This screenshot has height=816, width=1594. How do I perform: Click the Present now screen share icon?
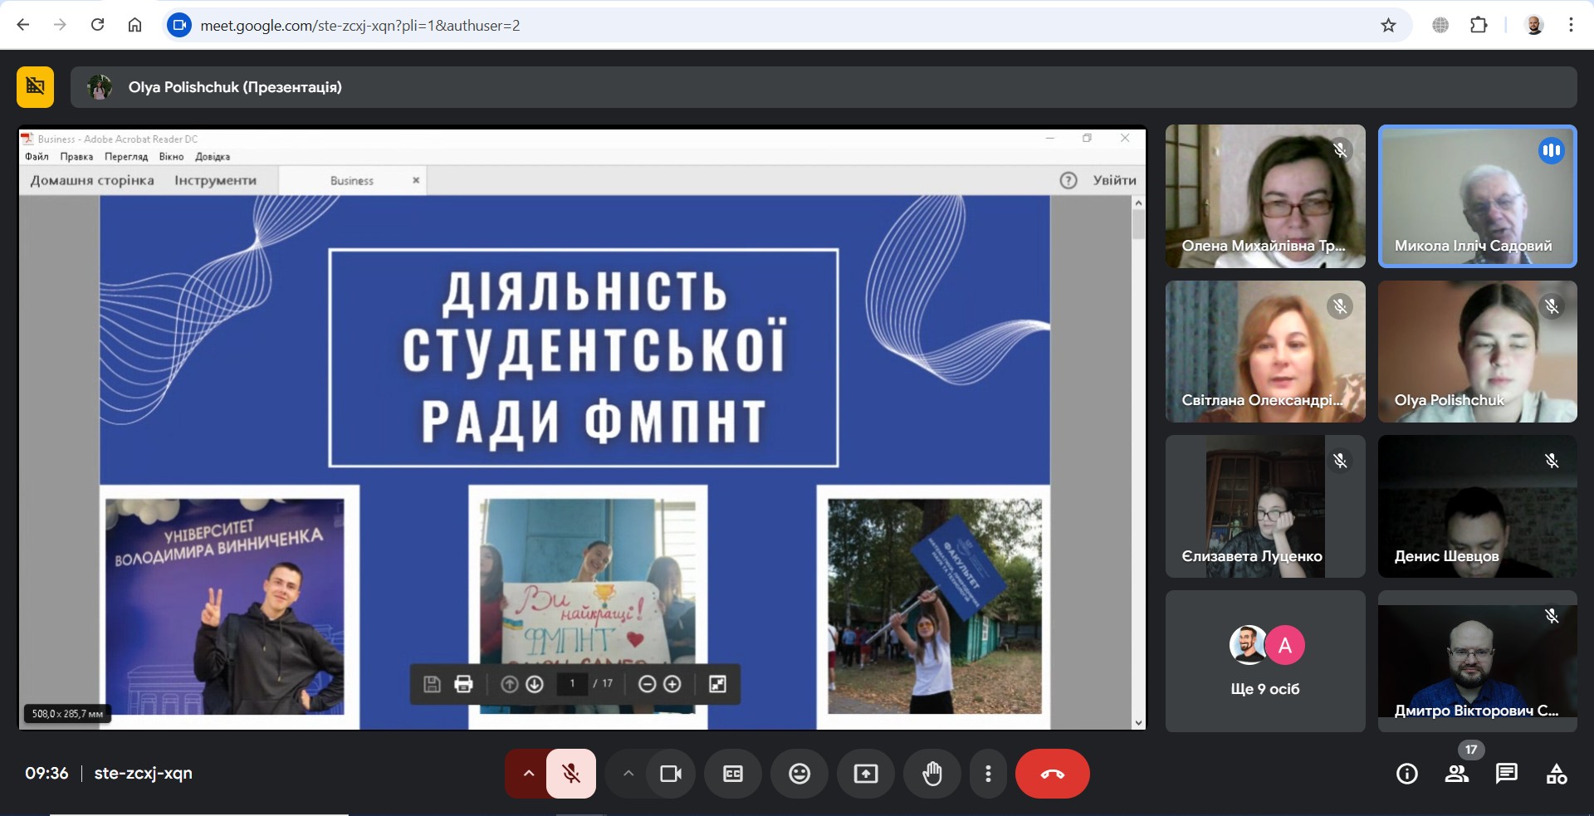point(866,774)
